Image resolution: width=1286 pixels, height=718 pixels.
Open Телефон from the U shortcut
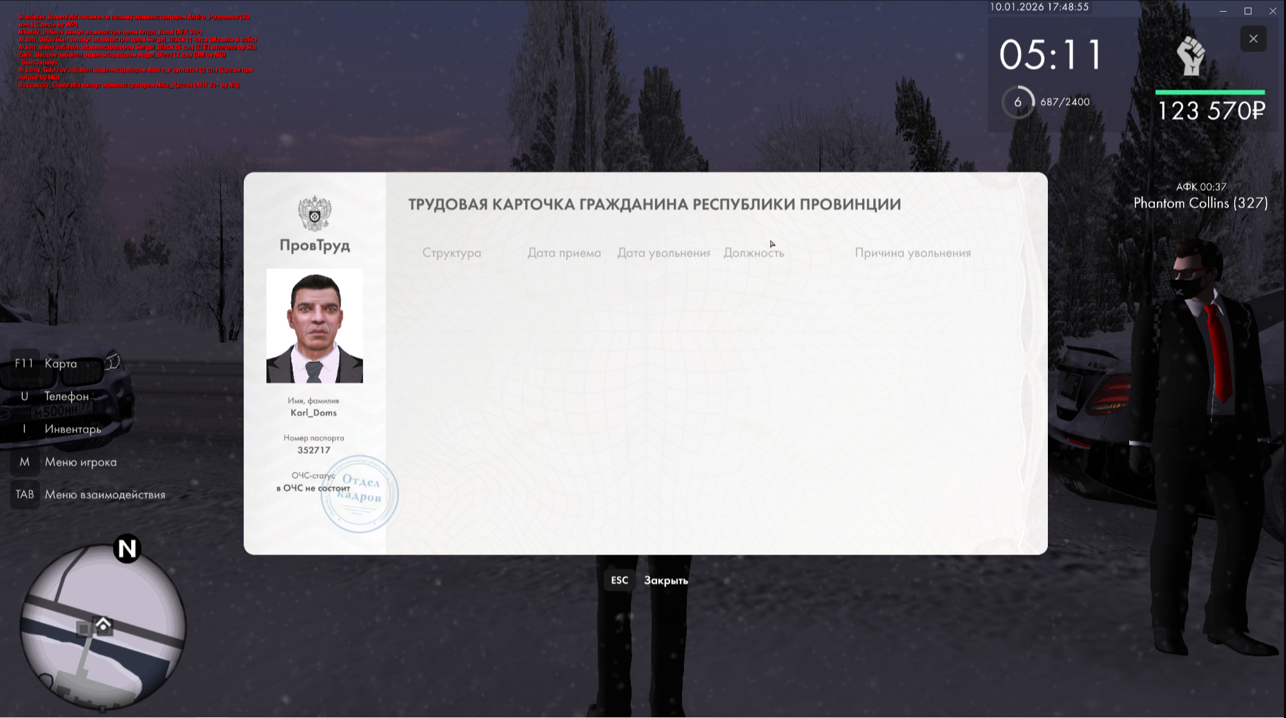[x=66, y=396]
